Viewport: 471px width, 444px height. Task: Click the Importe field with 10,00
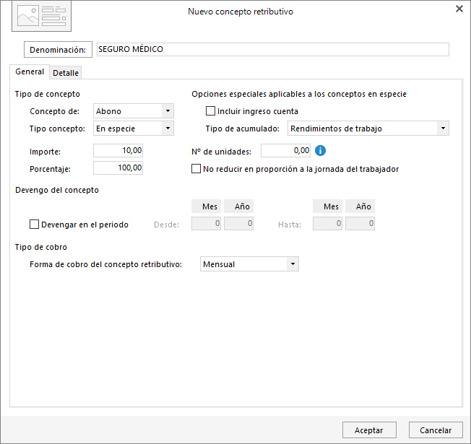click(x=118, y=150)
